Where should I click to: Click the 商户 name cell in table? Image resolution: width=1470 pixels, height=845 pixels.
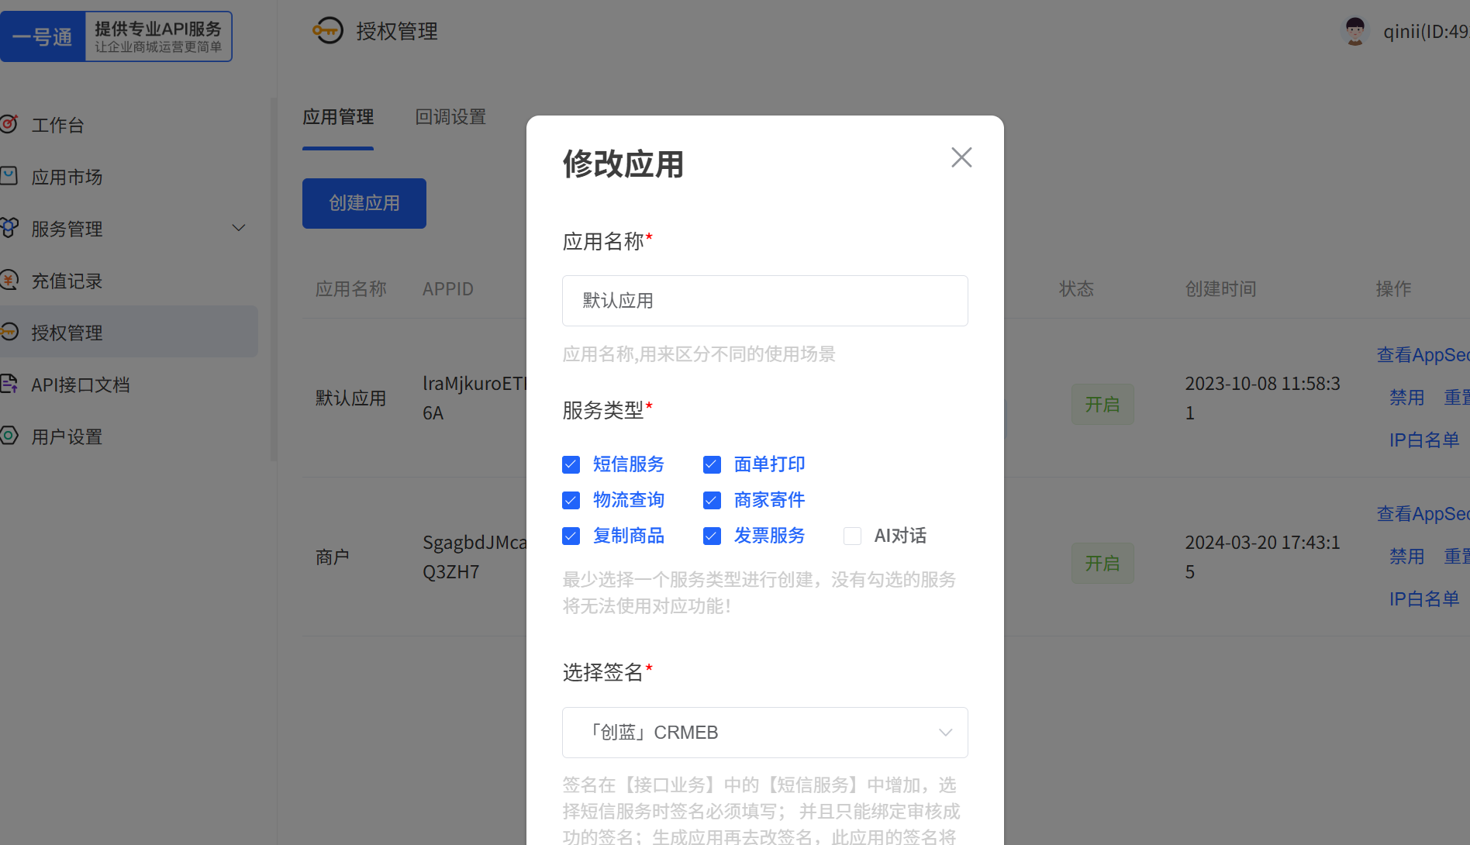pos(333,557)
